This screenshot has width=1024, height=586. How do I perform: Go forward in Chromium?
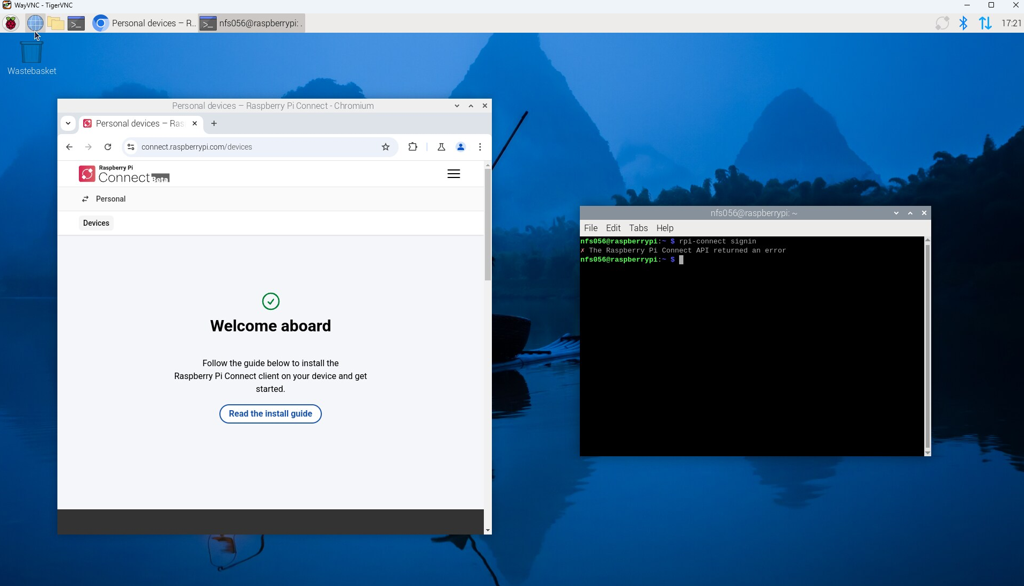(89, 147)
